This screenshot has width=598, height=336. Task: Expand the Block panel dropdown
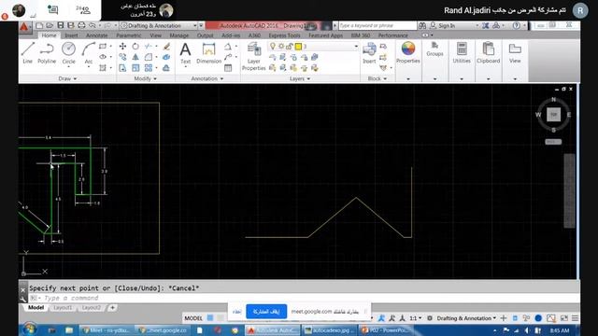[377, 78]
